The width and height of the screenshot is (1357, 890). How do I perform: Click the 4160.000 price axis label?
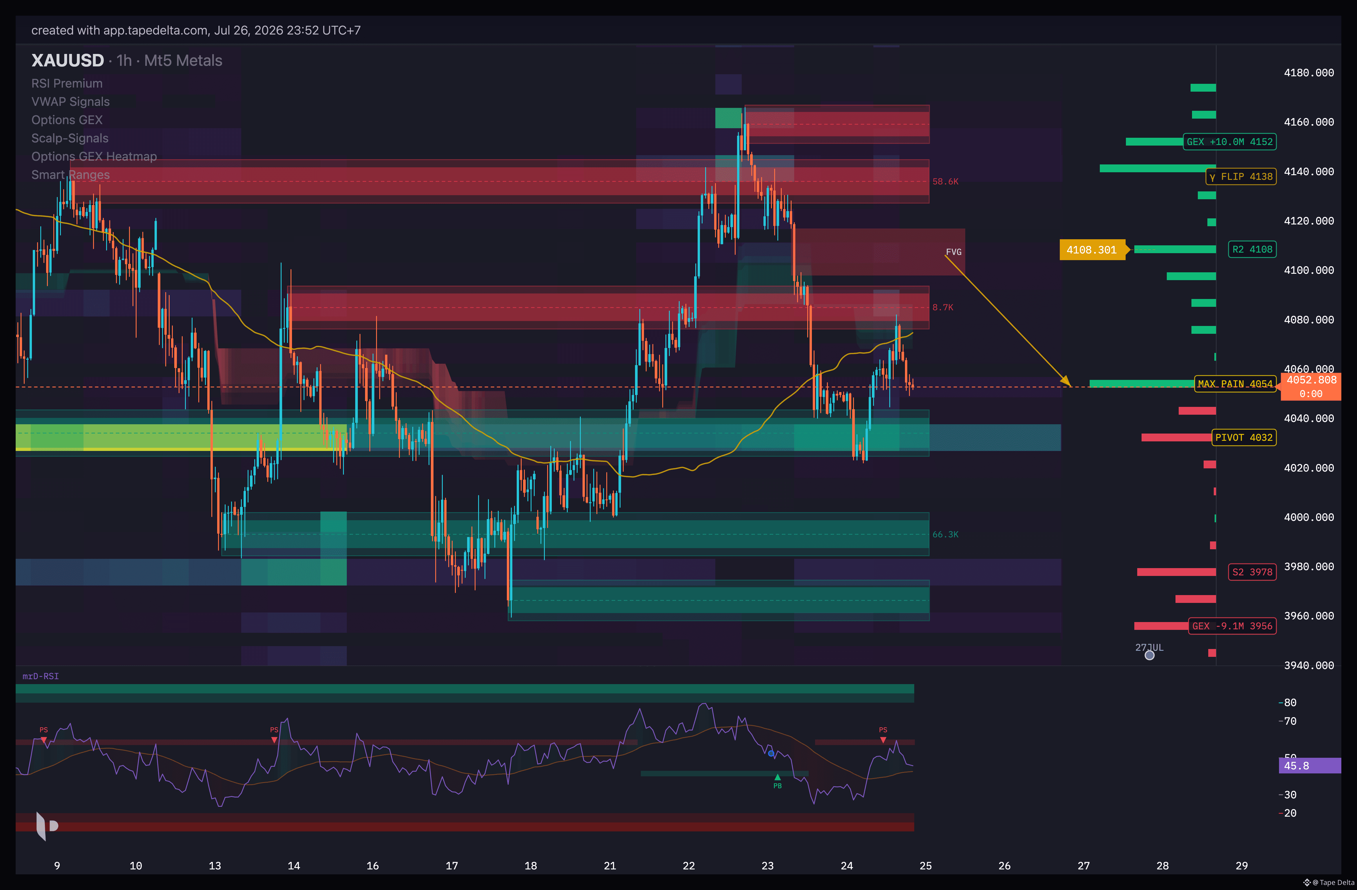pyautogui.click(x=1309, y=122)
